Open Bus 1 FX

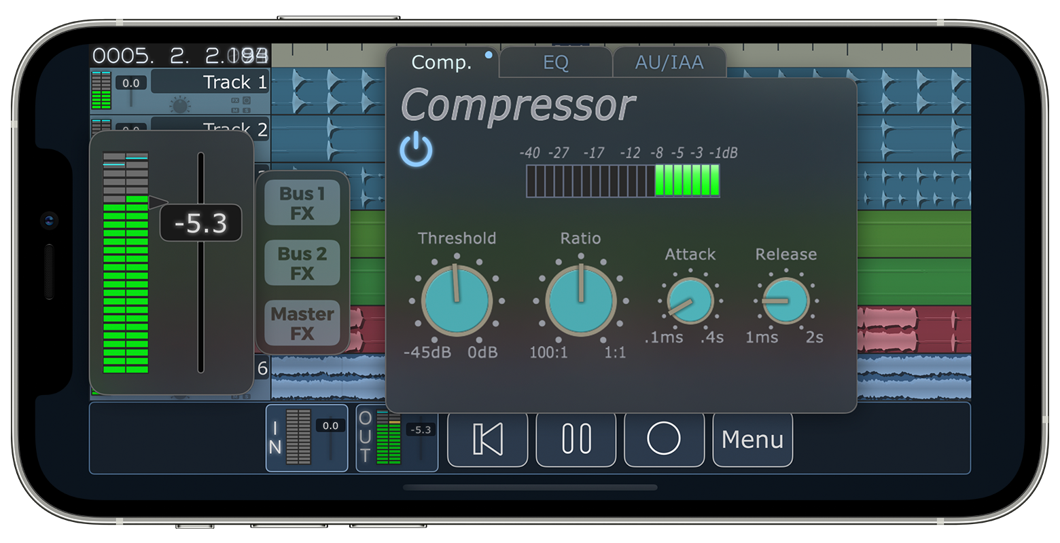tap(302, 203)
